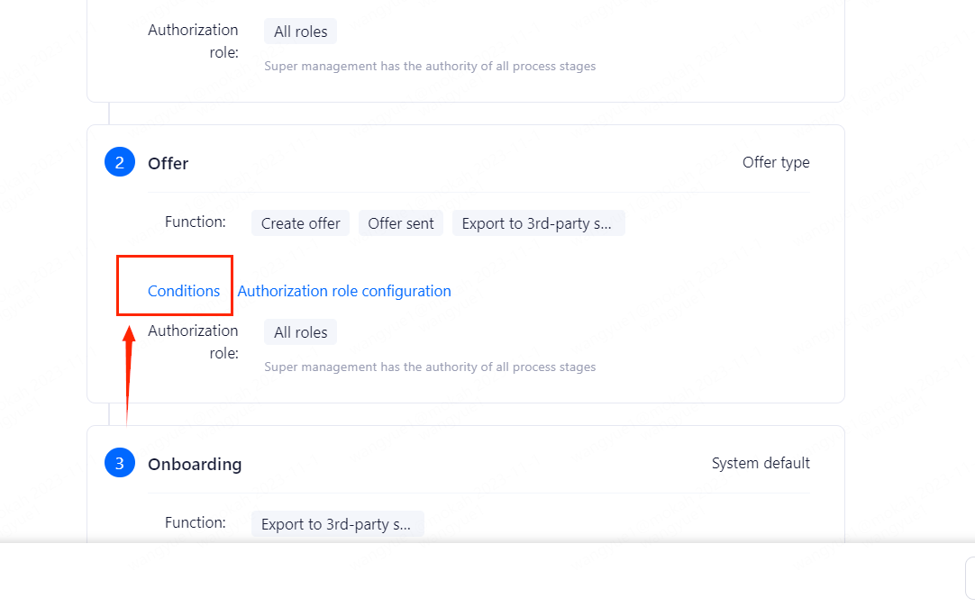Image resolution: width=975 pixels, height=607 pixels.
Task: Click Super management hint under Offer roles
Action: point(430,367)
